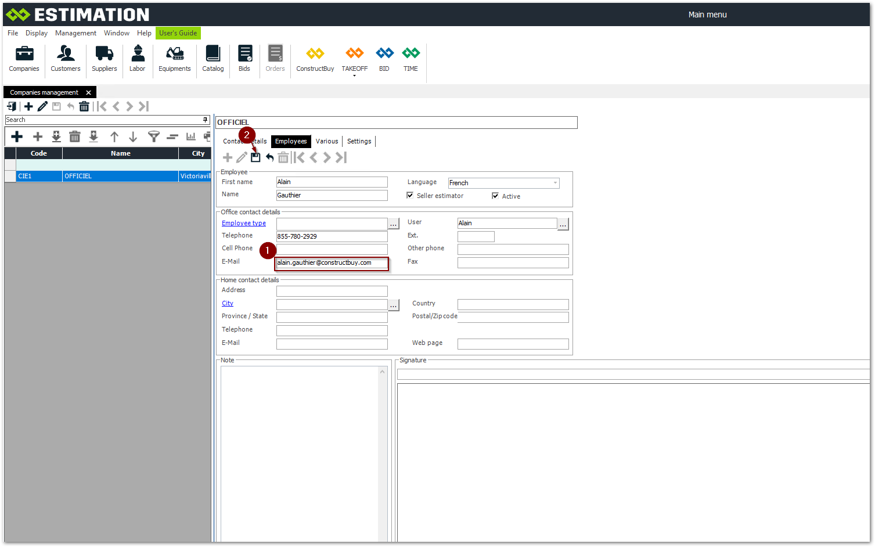Open the Catalog module
This screenshot has width=875, height=547.
click(x=213, y=59)
